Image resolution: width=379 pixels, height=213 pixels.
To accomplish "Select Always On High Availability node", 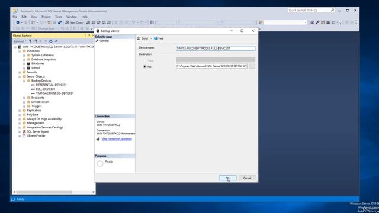I will click(x=44, y=119).
